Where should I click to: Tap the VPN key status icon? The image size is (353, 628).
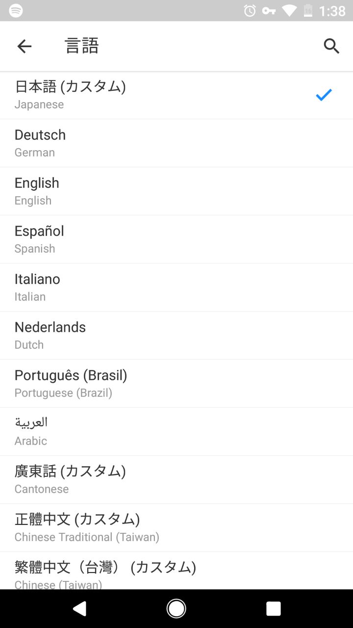(x=269, y=10)
